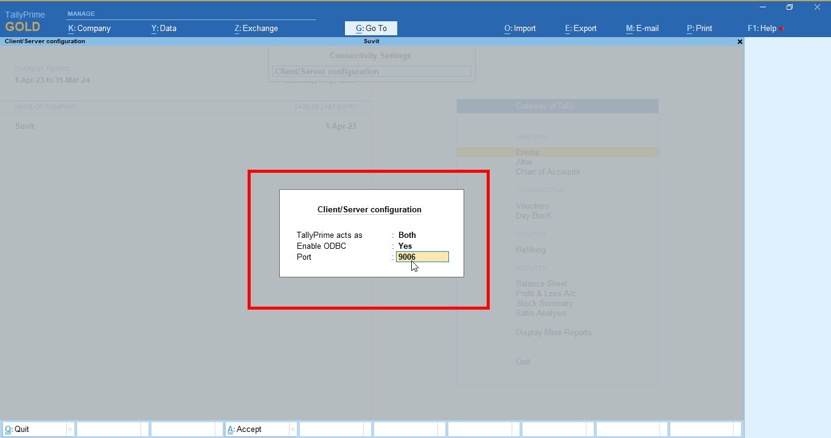This screenshot has width=831, height=438.
Task: Minimize the TallyPrime window
Action: (763, 7)
